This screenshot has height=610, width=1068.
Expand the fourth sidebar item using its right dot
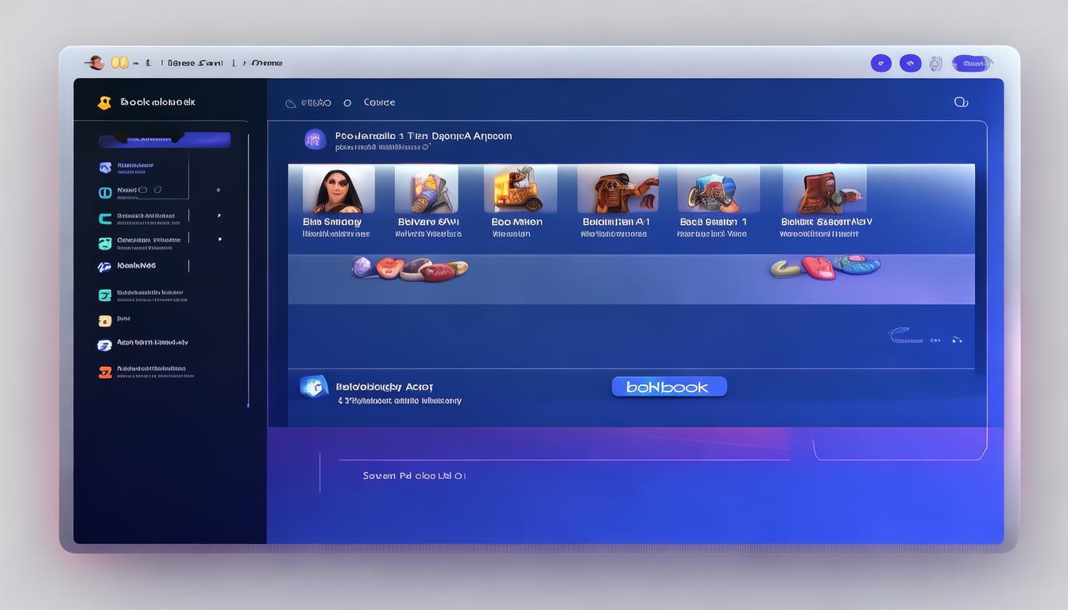coord(219,239)
